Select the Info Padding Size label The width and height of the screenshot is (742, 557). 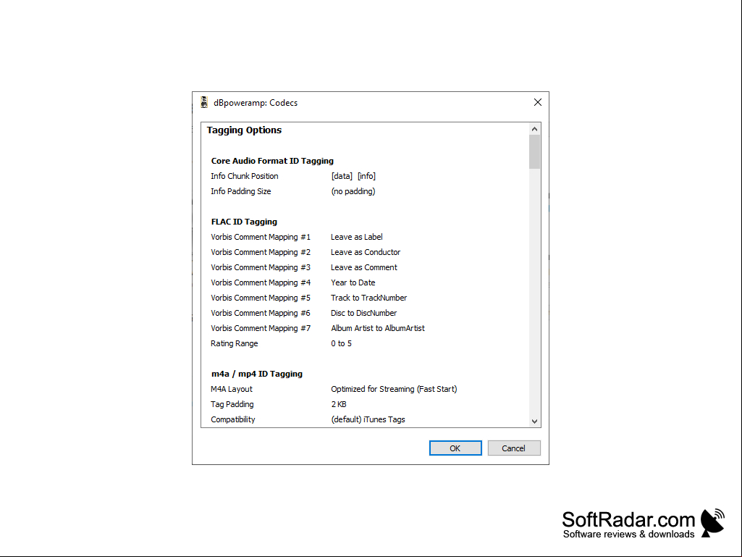click(x=241, y=191)
